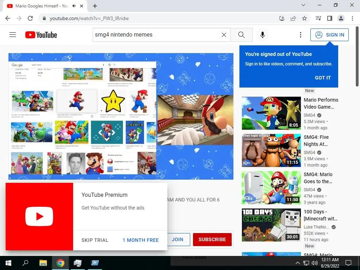Click the red SUBSCRIBE button
The width and height of the screenshot is (360, 270).
(212, 239)
